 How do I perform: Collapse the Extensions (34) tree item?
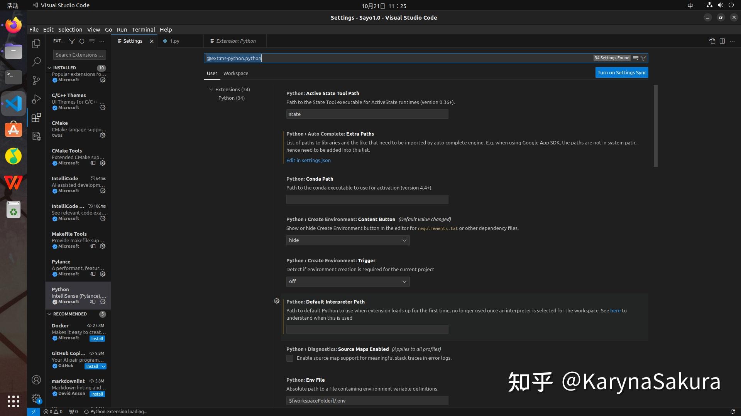coord(211,89)
